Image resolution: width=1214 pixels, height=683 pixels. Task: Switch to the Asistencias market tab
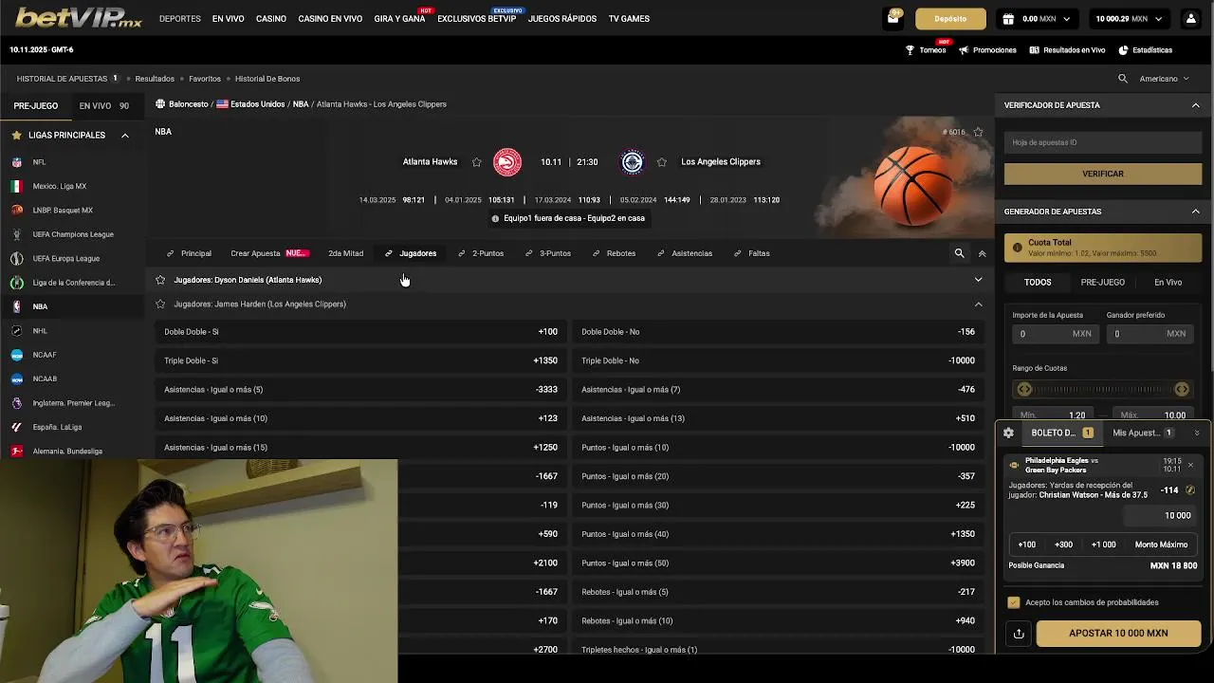pos(685,253)
